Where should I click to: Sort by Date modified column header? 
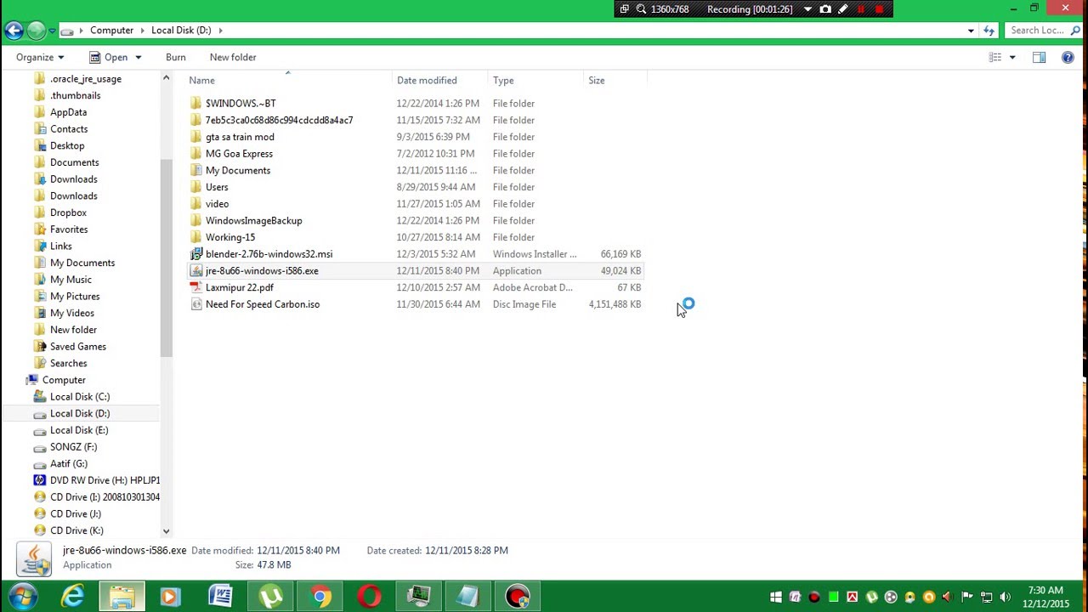click(x=440, y=80)
